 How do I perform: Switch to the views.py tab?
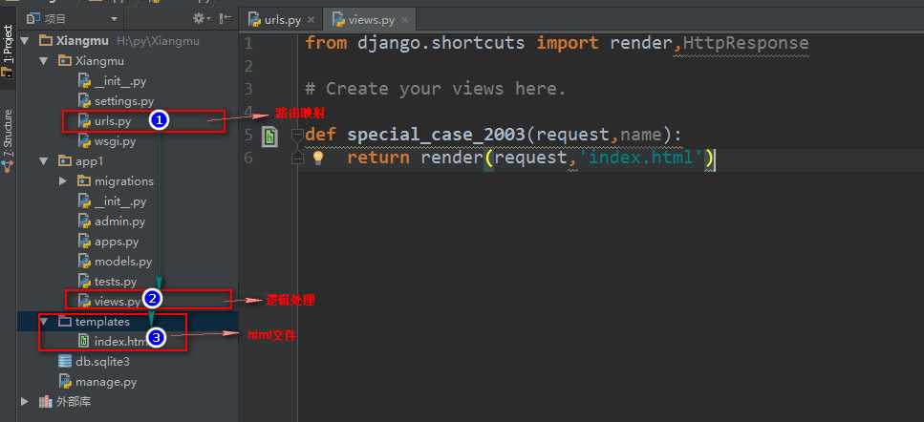[x=366, y=19]
